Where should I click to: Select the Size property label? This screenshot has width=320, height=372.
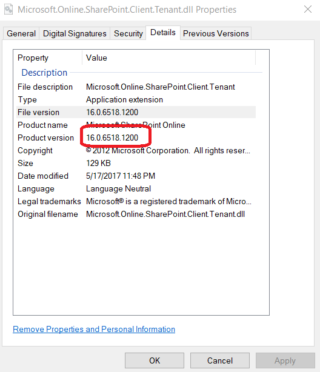click(x=25, y=163)
